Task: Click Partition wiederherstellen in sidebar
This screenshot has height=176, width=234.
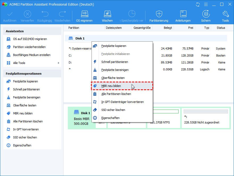Action: (x=29, y=47)
